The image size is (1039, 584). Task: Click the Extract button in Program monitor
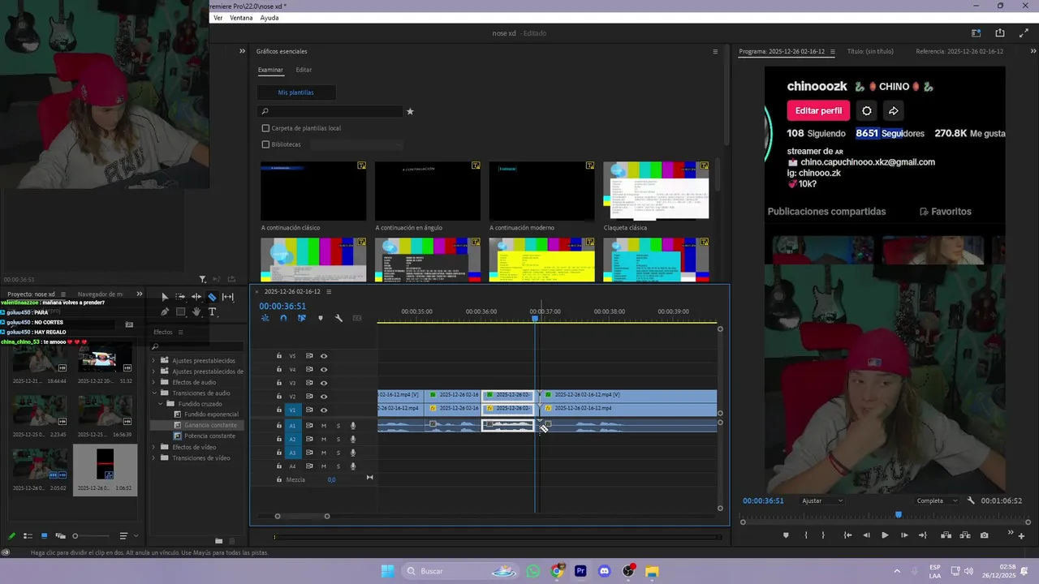(965, 535)
